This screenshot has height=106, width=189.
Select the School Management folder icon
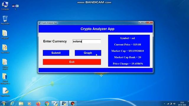pos(5,79)
